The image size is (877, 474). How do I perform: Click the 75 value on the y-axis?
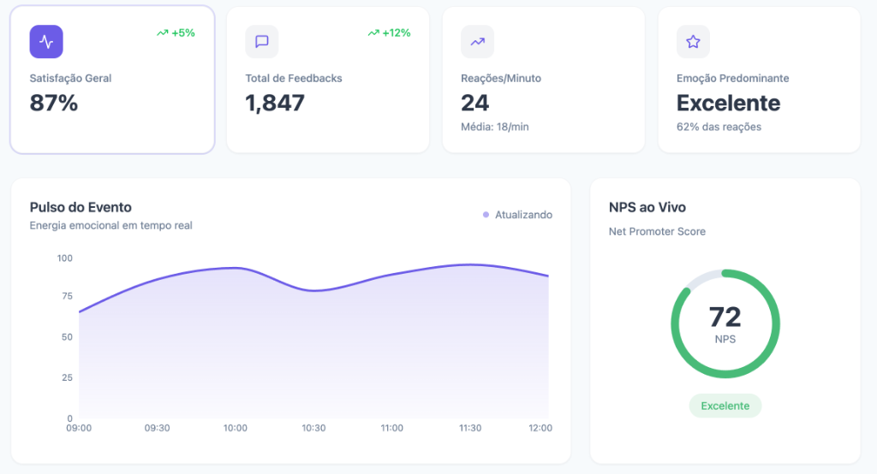(67, 296)
